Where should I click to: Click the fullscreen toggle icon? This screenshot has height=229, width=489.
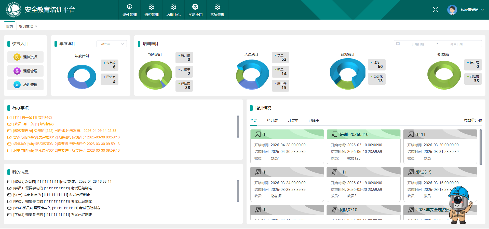436,10
